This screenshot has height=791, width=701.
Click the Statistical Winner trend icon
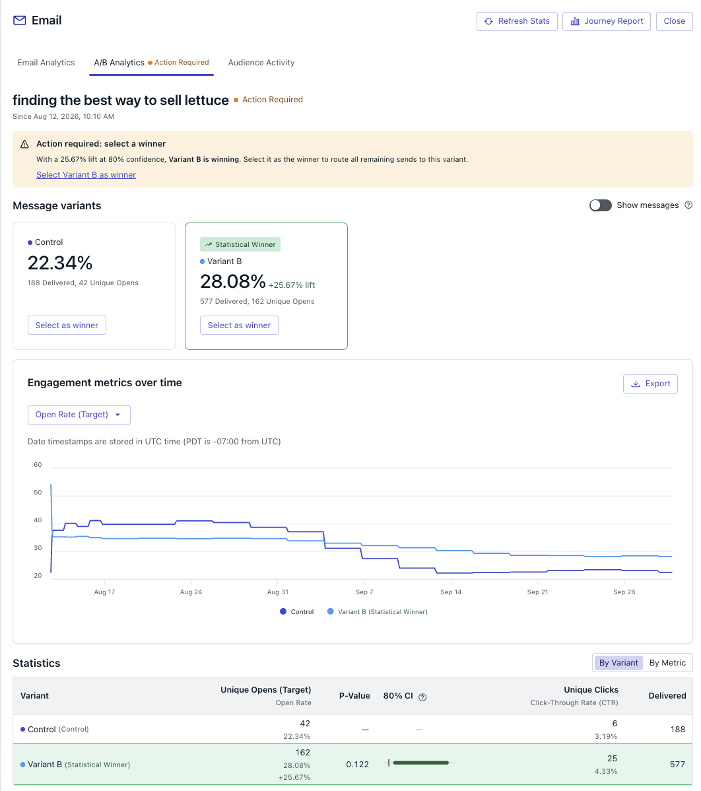click(x=209, y=245)
